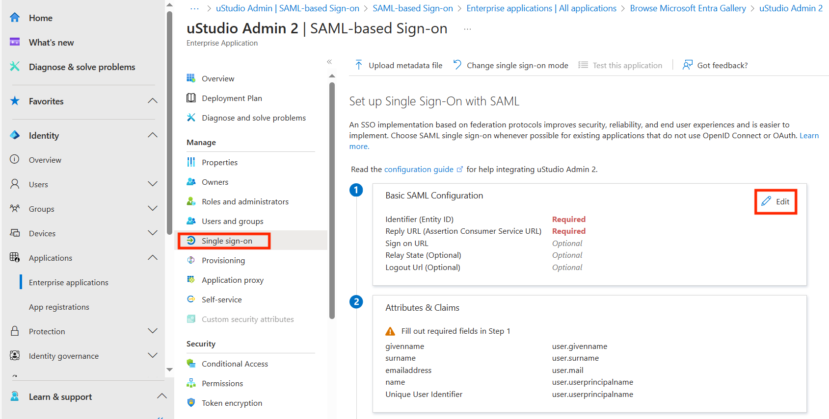
Task: Click the Change single sign-on mode icon
Action: pos(457,65)
